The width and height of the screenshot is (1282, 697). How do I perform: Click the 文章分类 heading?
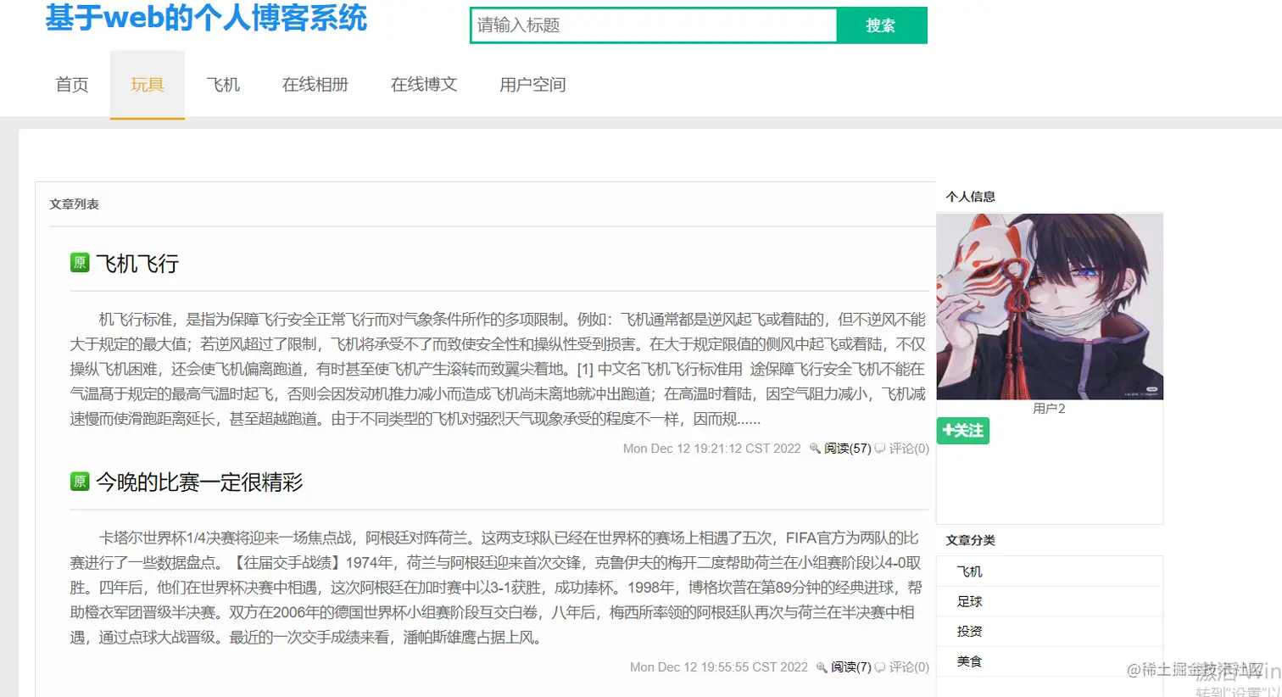971,540
